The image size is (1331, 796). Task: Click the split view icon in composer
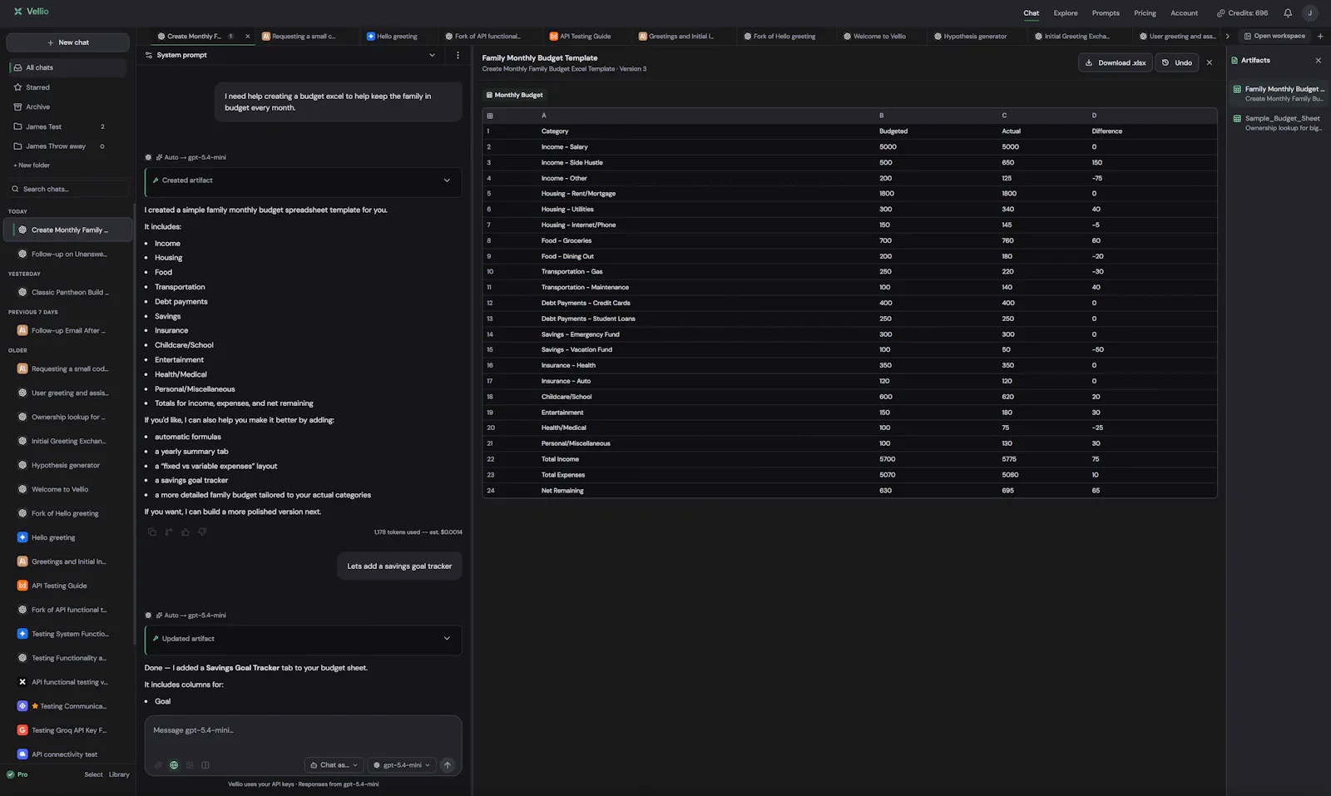point(205,765)
